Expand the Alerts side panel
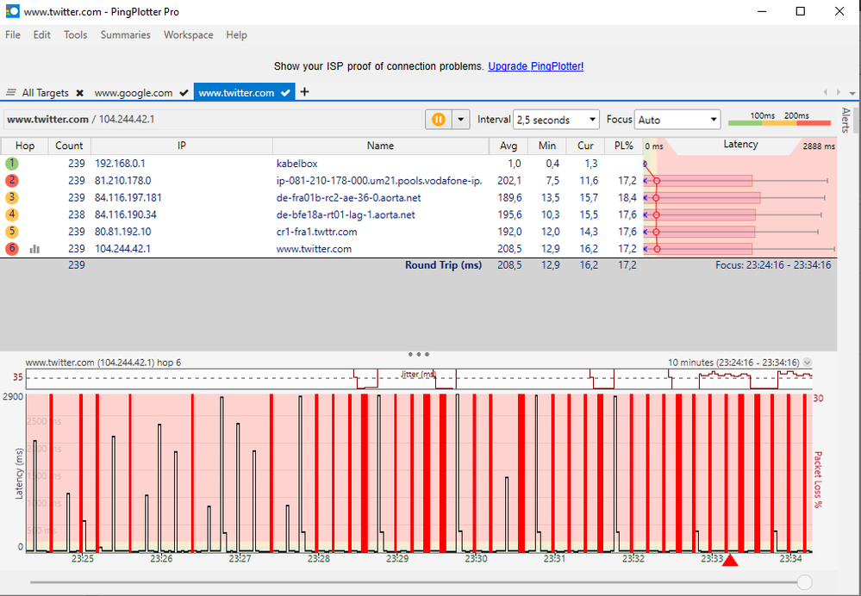 (846, 120)
